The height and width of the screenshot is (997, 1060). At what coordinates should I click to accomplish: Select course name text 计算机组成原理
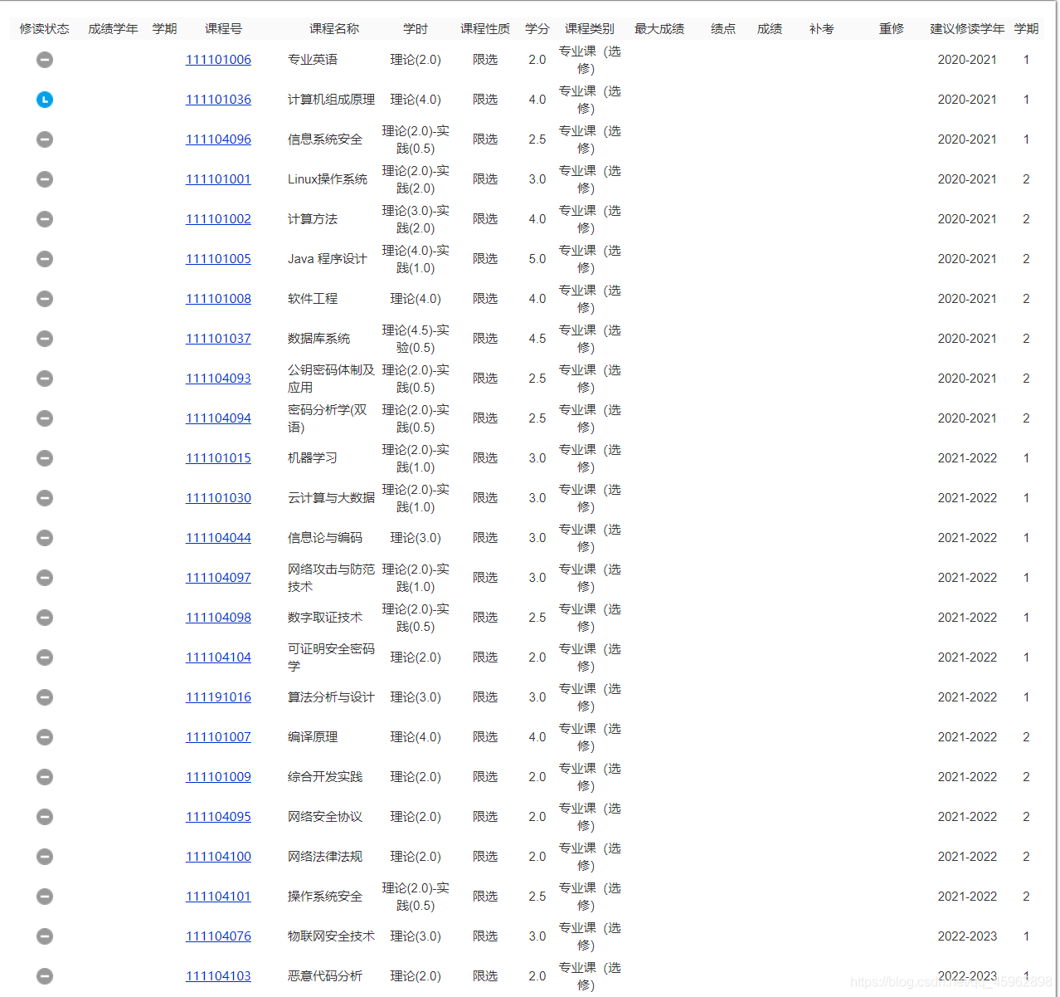click(x=331, y=100)
